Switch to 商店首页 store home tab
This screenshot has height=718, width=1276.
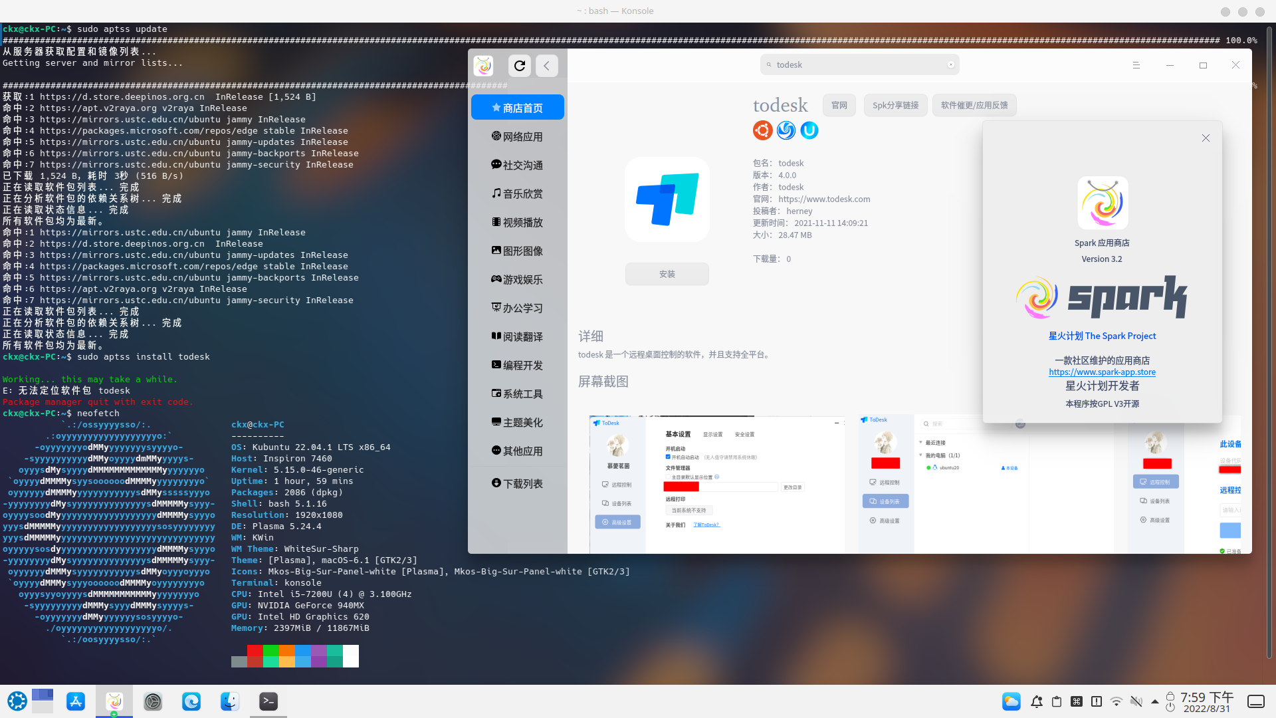517,106
